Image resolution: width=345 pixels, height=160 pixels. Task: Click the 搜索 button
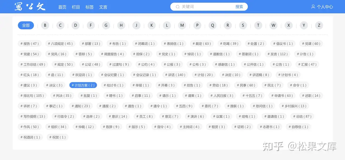[239, 7]
